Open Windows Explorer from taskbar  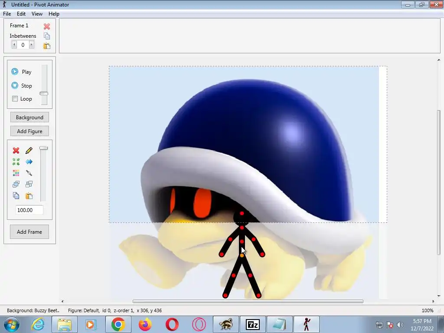click(65, 324)
